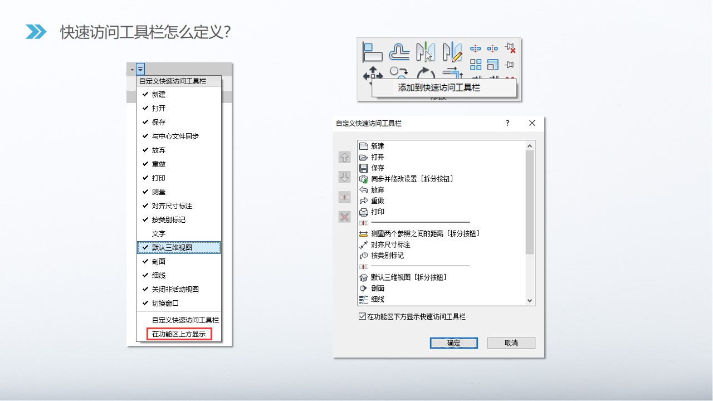Select the Split Element tool icon
Viewport: 713px width, 401px height.
(475, 48)
